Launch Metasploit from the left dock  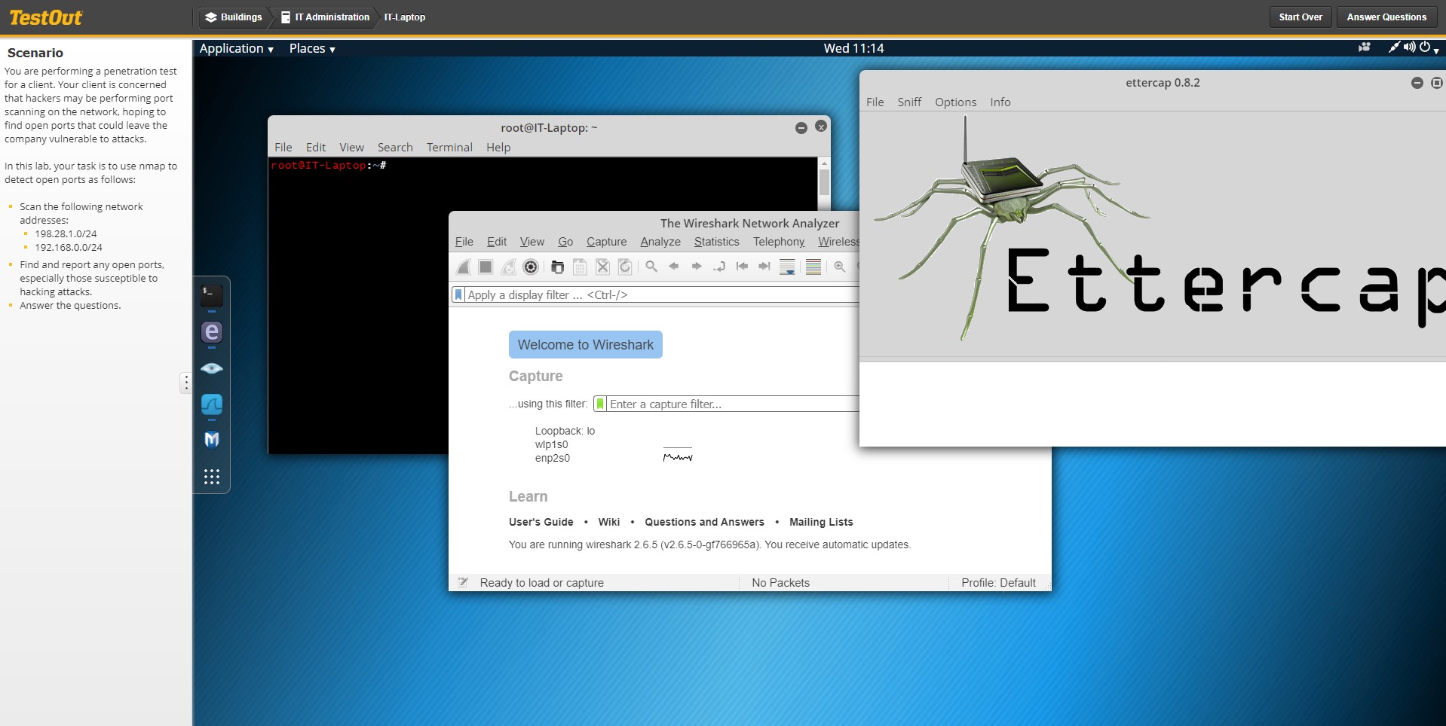pyautogui.click(x=211, y=440)
